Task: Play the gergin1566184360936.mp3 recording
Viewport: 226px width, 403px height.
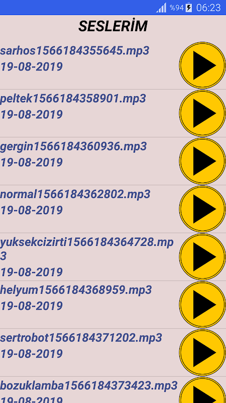Action: tap(202, 161)
